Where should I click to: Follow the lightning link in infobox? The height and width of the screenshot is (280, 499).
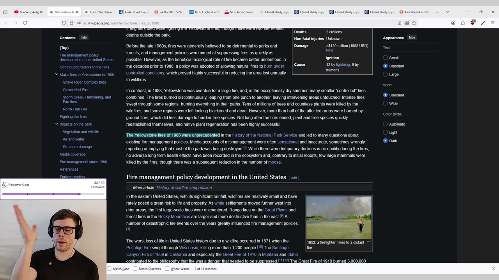coord(343,65)
